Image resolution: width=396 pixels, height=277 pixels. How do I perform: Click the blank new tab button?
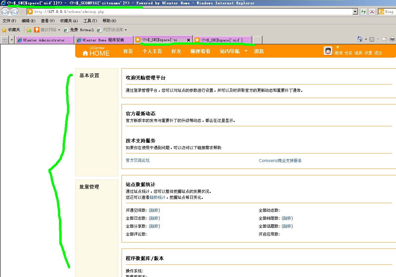pyautogui.click(x=257, y=40)
